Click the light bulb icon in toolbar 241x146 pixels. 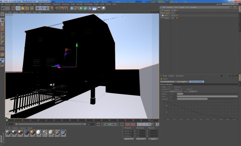104,8
